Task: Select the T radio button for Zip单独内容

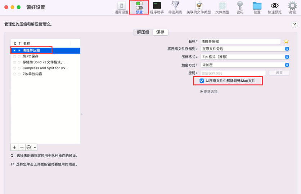Action: coord(19,74)
